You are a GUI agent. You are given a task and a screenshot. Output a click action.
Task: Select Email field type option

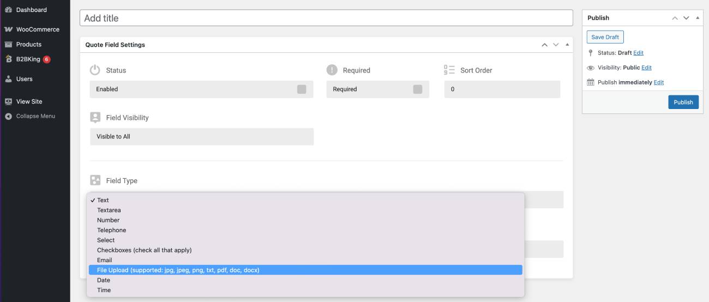[305, 260]
